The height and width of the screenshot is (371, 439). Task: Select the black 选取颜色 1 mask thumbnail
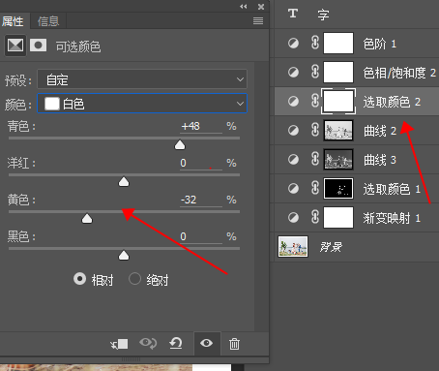click(x=338, y=188)
